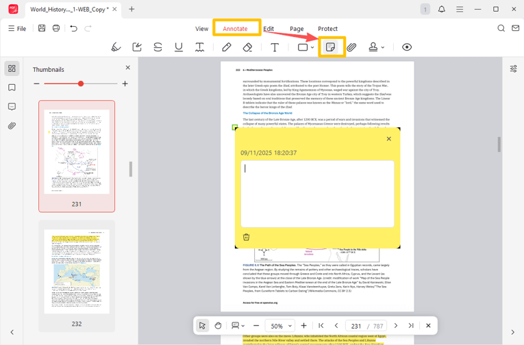
Task: Zoom in with the plus button
Action: (303, 325)
